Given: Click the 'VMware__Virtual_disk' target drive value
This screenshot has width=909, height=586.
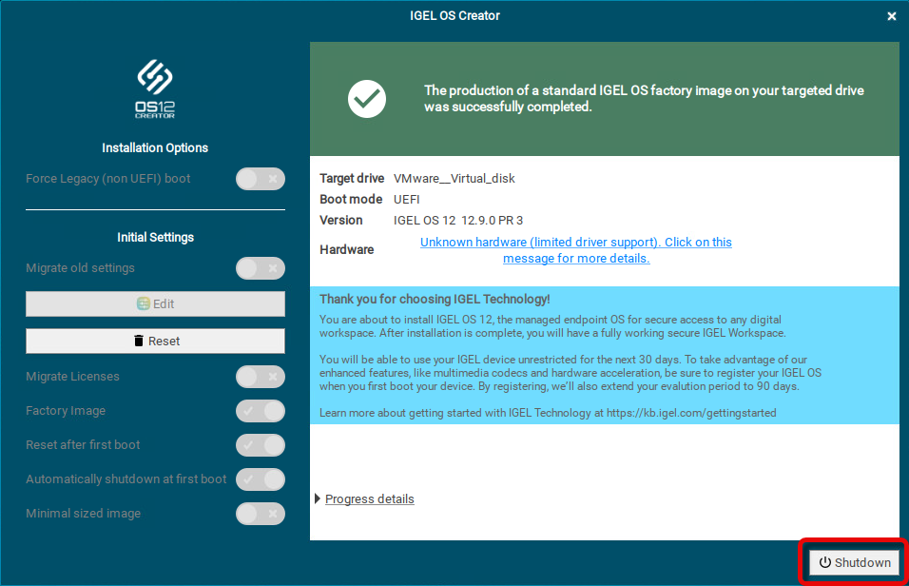Looking at the screenshot, I should (454, 179).
